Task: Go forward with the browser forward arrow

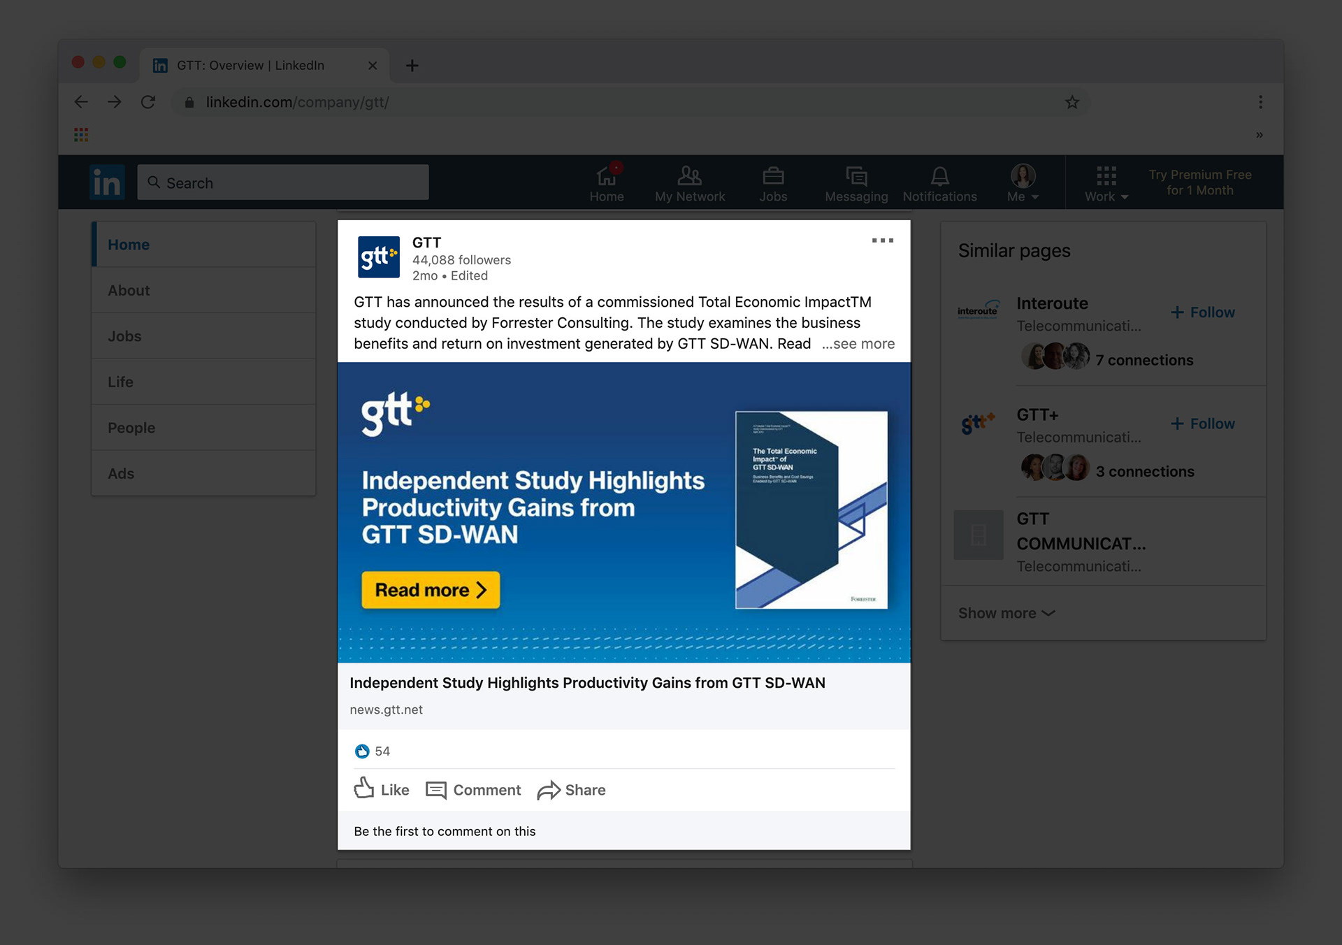Action: click(115, 102)
